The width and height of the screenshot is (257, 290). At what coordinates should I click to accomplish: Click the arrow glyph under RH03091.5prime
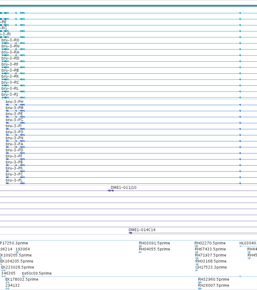tap(140, 246)
